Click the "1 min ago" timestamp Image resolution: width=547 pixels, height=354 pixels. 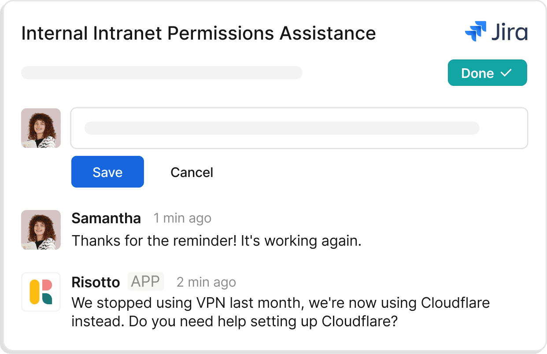click(182, 218)
